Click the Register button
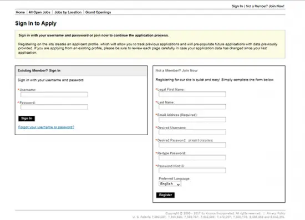Screen dimensions: 305x220 (x=165, y=195)
